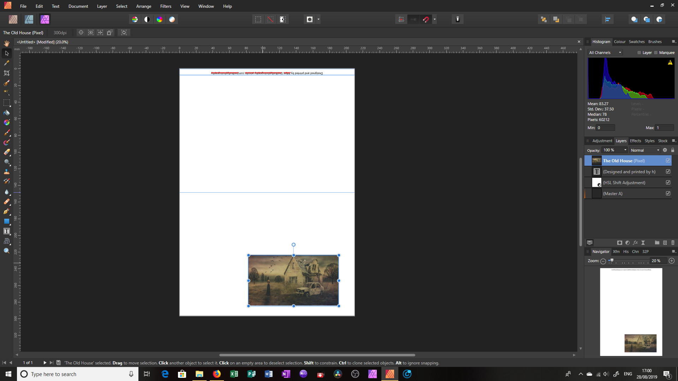678x381 pixels.
Task: Open the Arrange menu
Action: point(144,6)
